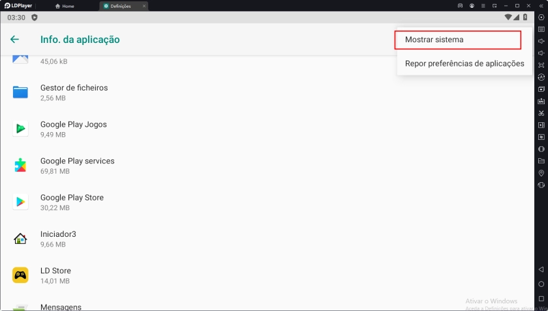Viewport: 548px width, 311px height.
Task: Open Gestor de ficheiros app info
Action: (267, 92)
